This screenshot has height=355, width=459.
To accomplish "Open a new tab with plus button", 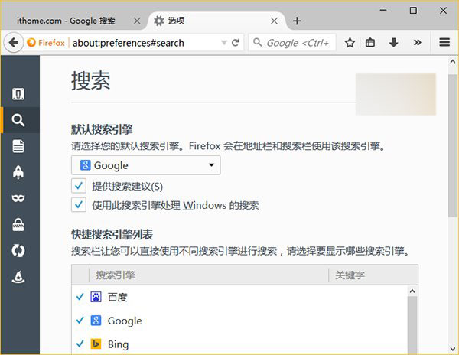I will pyautogui.click(x=297, y=21).
